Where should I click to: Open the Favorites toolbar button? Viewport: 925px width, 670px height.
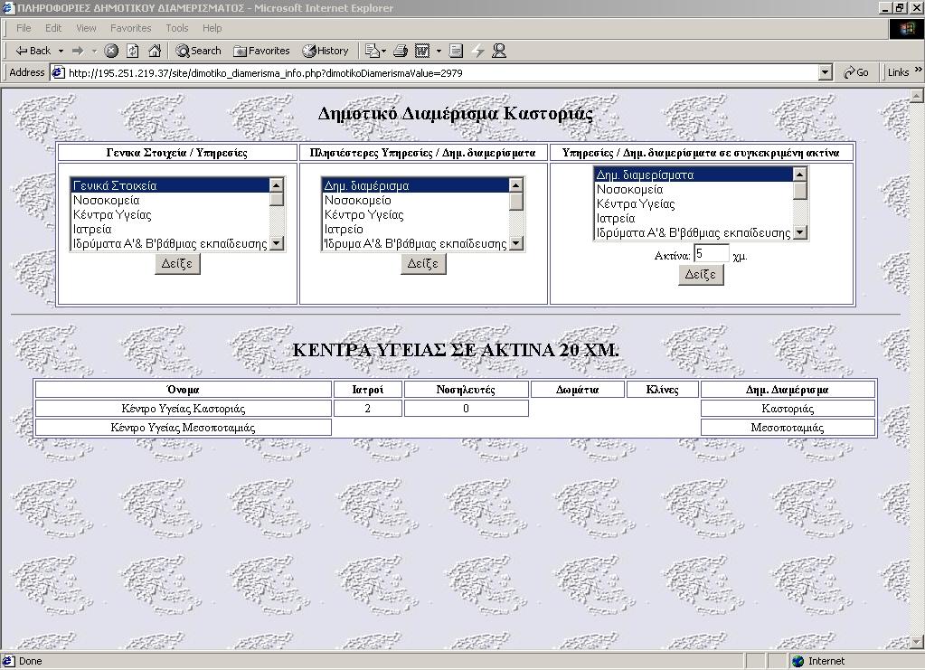pyautogui.click(x=261, y=51)
